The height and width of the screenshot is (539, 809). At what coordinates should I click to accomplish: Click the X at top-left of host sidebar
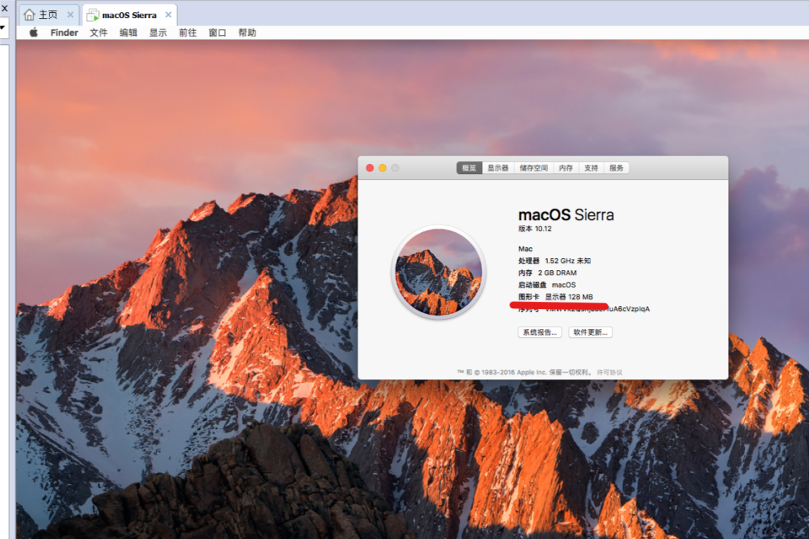[4, 9]
